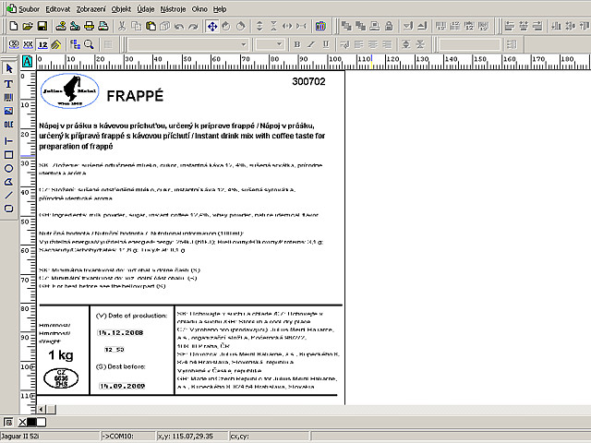This screenshot has height=443, width=591.
Task: Click the ->COM10: port status entry
Action: tap(128, 437)
